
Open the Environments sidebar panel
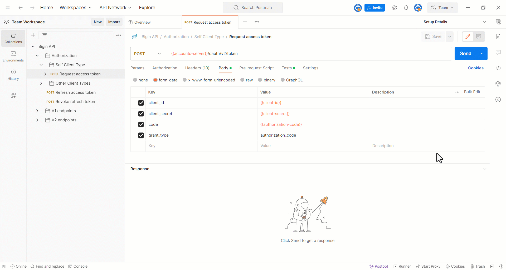point(13,57)
